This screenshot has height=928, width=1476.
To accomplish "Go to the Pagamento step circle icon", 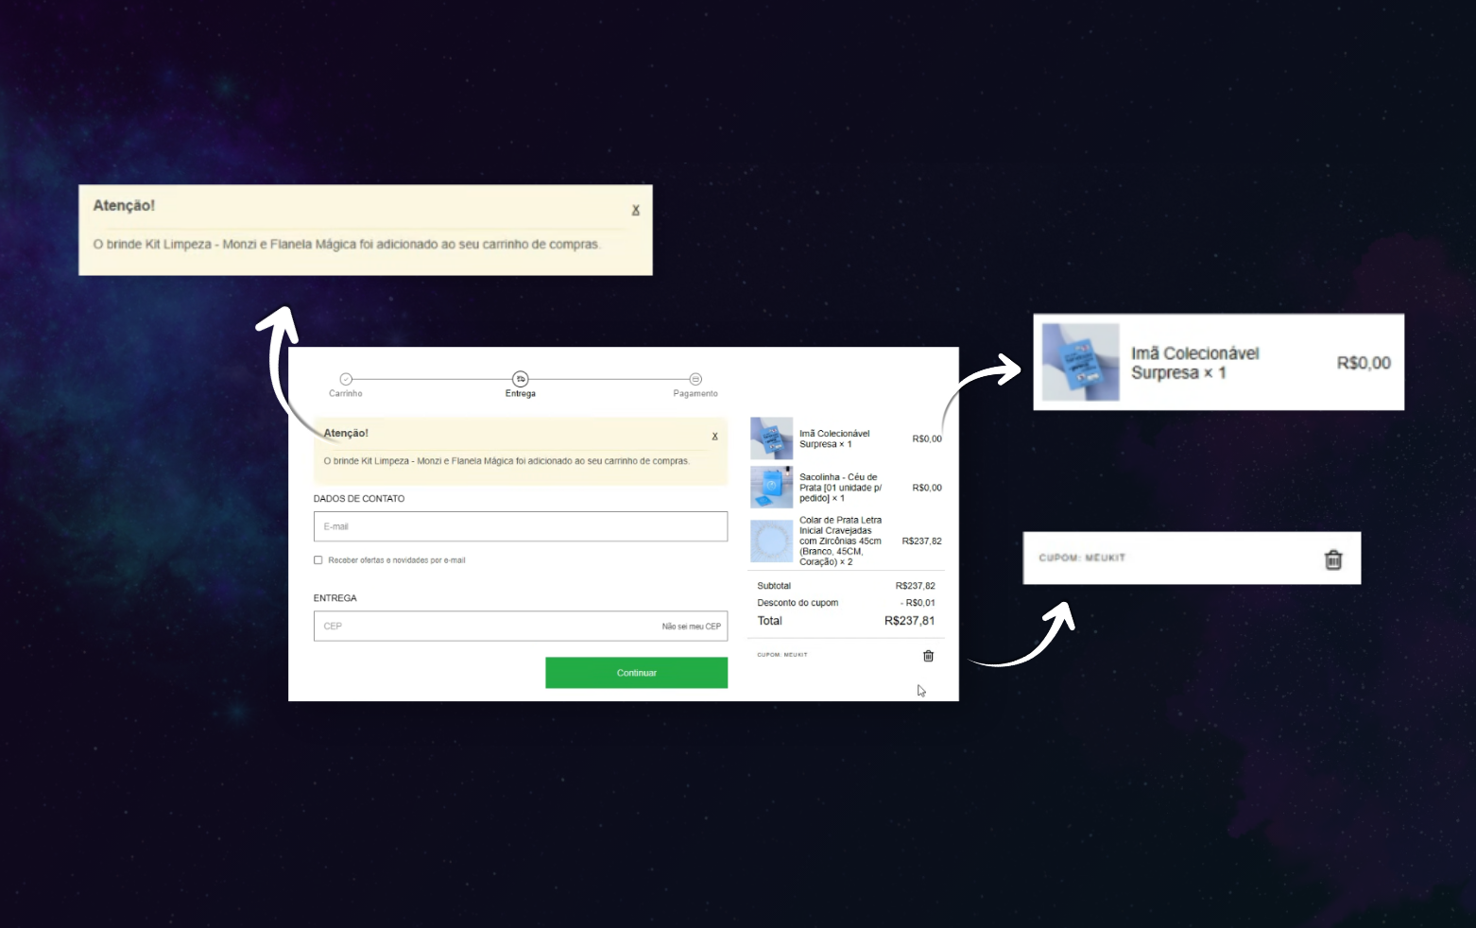I will pos(695,379).
